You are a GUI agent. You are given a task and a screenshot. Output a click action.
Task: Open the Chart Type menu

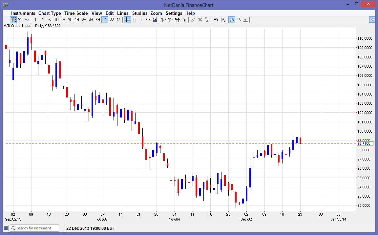tap(50, 13)
